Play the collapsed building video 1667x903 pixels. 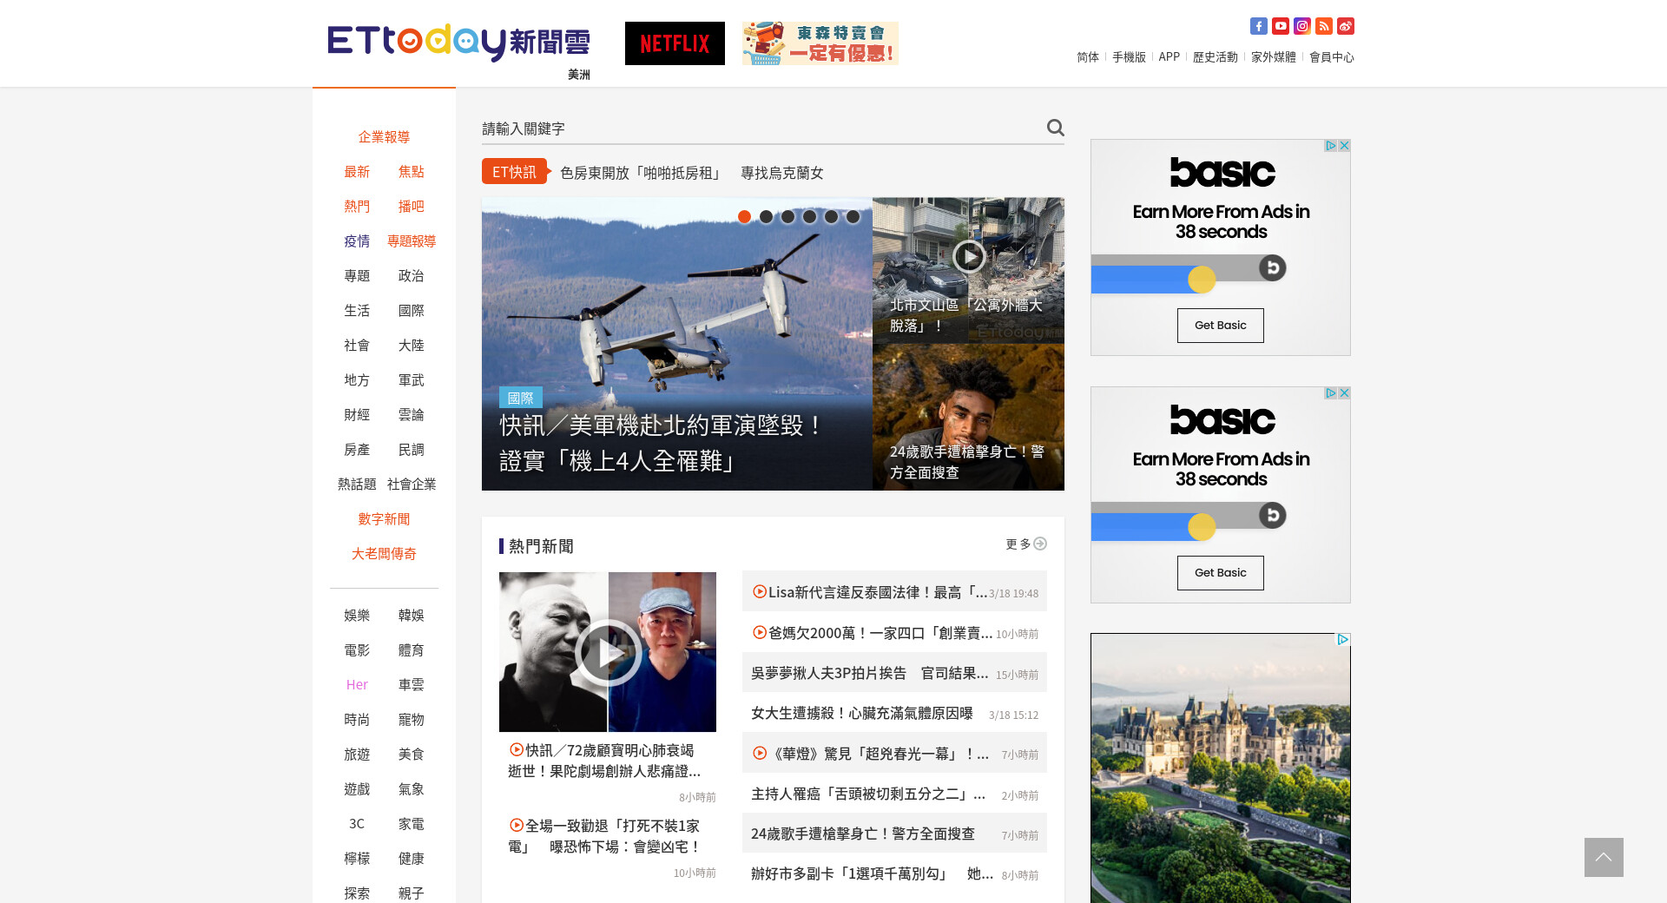968,256
